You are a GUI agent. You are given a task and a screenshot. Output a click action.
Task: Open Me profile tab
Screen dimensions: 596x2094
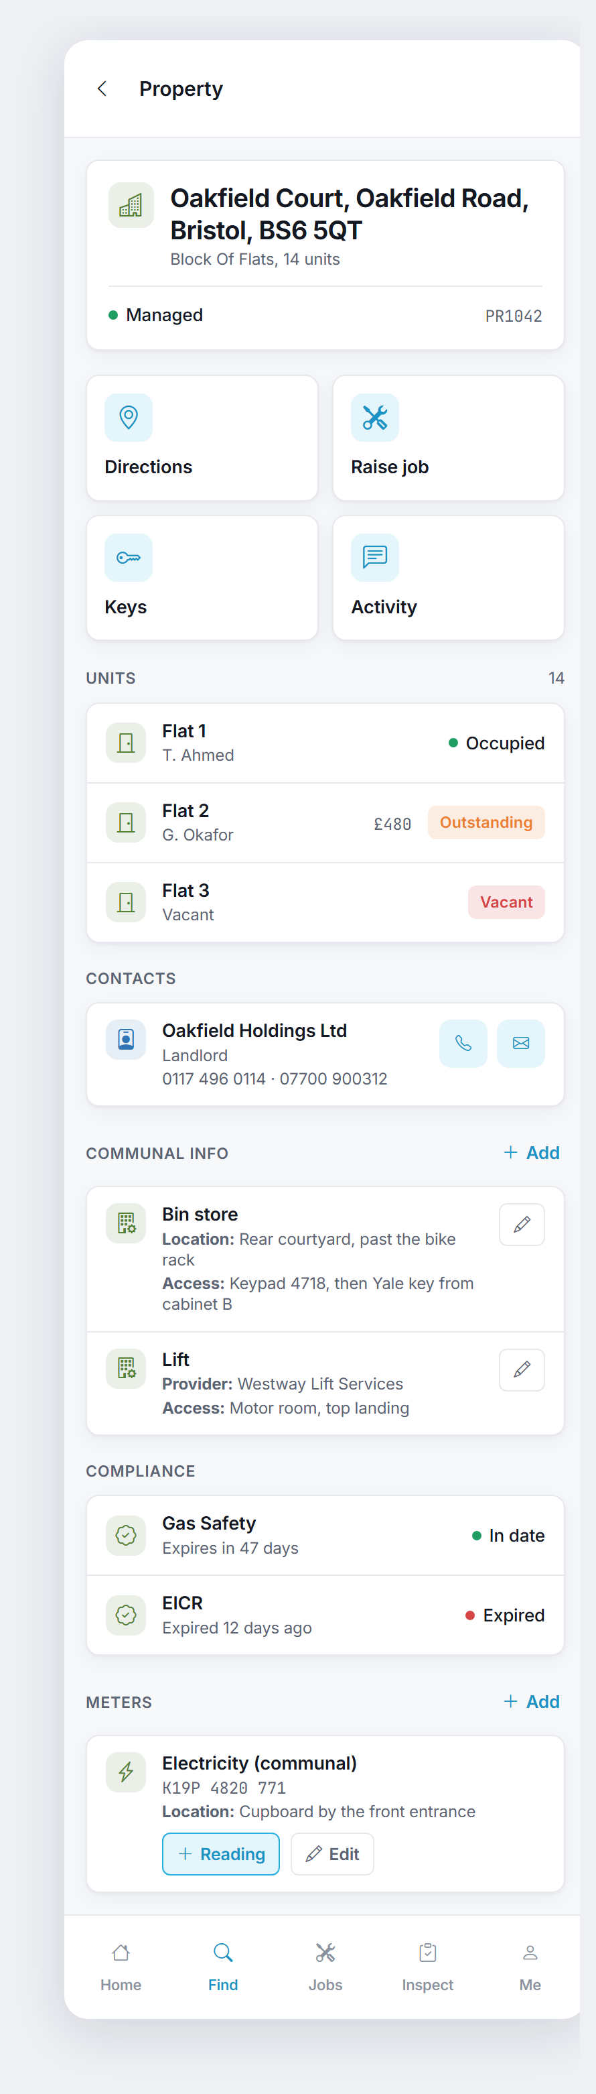coord(530,1967)
